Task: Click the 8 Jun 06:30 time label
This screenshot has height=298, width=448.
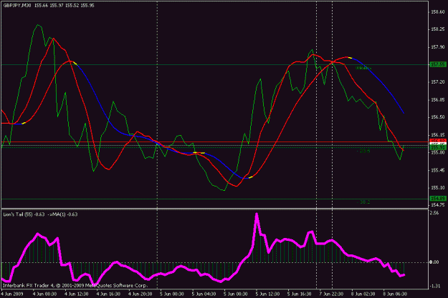Action: [395, 294]
